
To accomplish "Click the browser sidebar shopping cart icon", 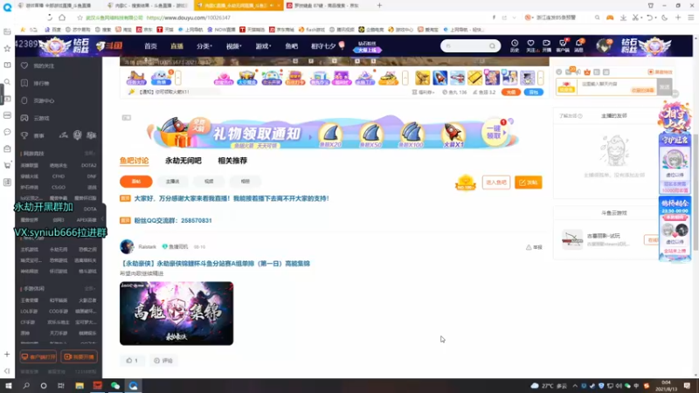I will click(7, 165).
